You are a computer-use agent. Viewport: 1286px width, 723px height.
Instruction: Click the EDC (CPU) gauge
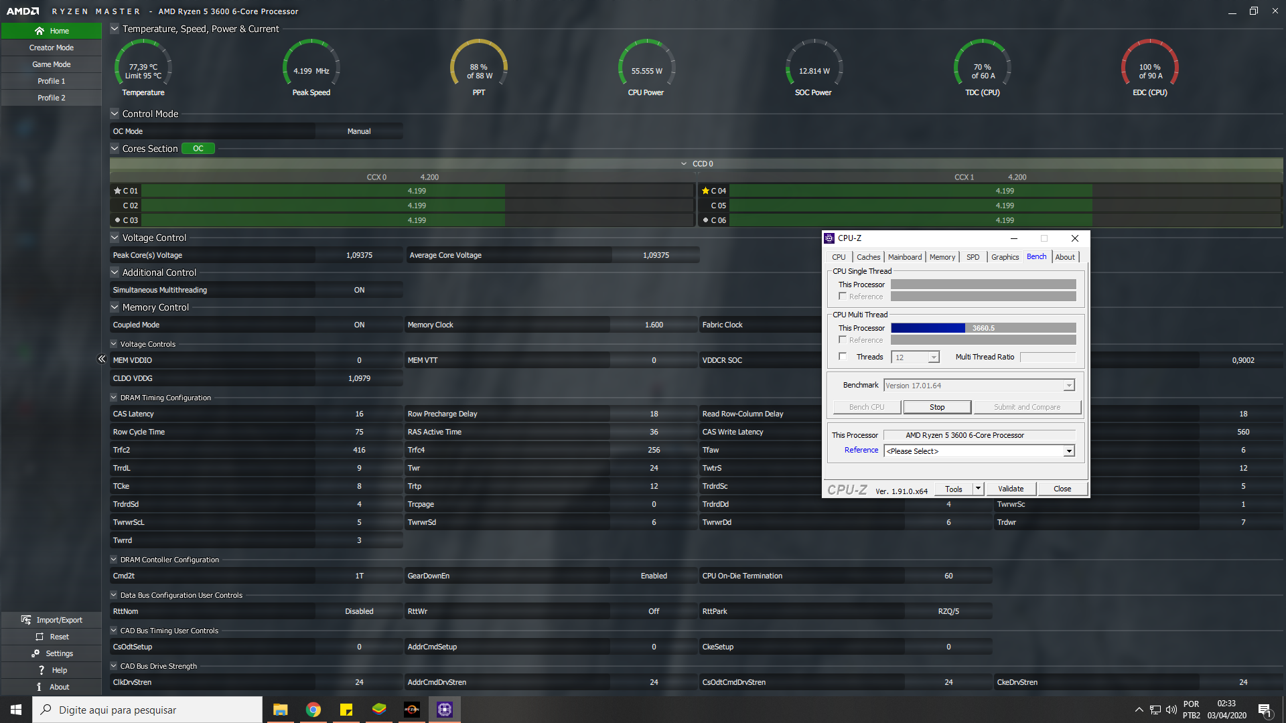click(x=1150, y=67)
